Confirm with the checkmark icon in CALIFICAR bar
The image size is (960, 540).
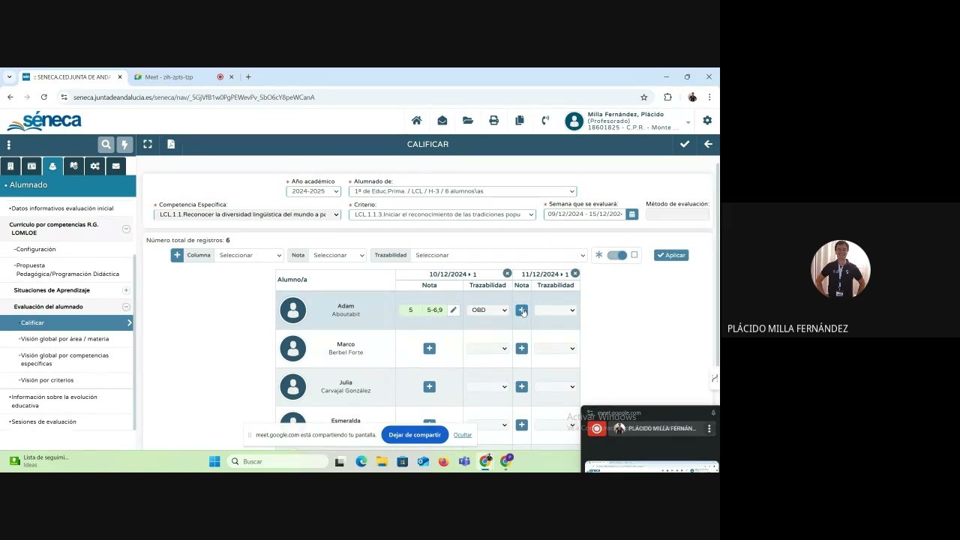(685, 144)
